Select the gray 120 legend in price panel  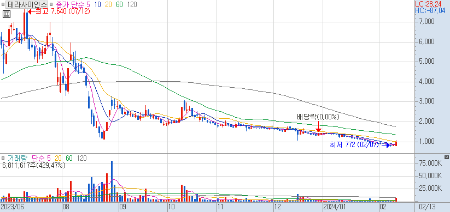(132, 4)
